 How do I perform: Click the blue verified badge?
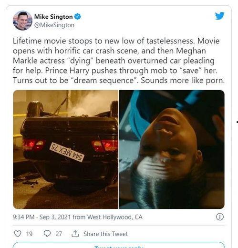(x=78, y=17)
